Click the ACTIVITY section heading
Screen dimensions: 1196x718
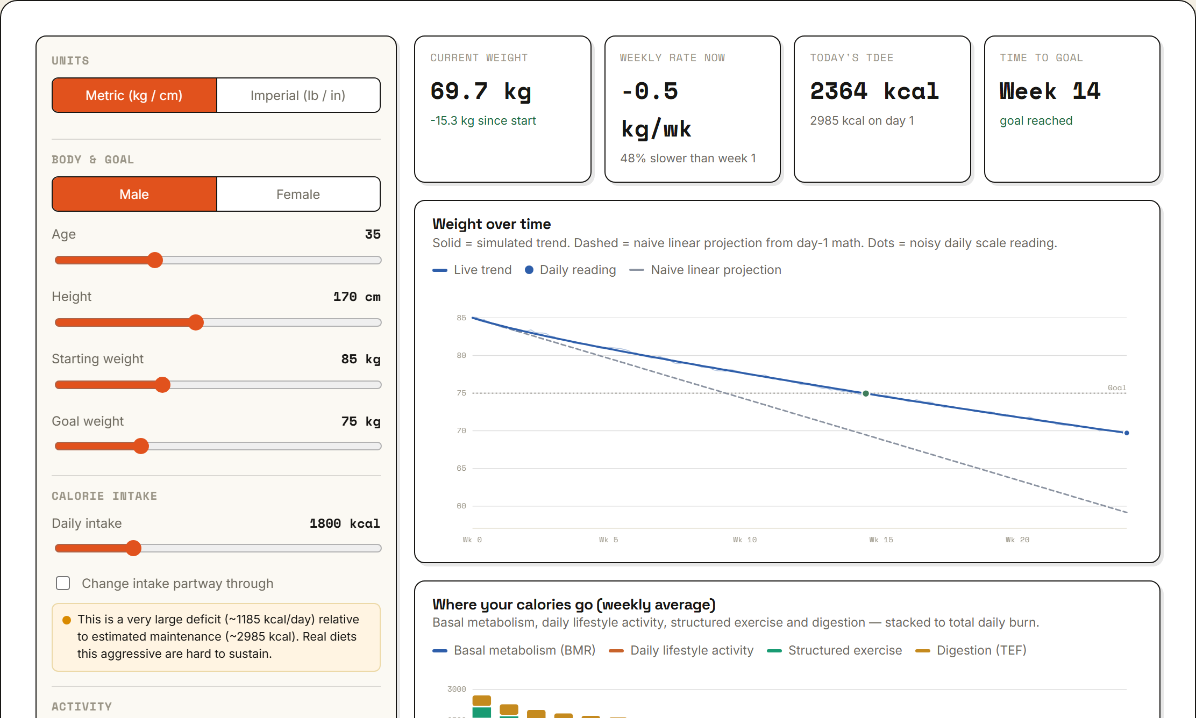tap(82, 706)
